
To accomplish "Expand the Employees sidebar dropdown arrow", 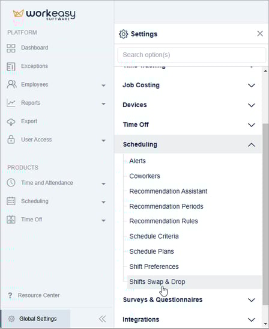I will coord(103,85).
